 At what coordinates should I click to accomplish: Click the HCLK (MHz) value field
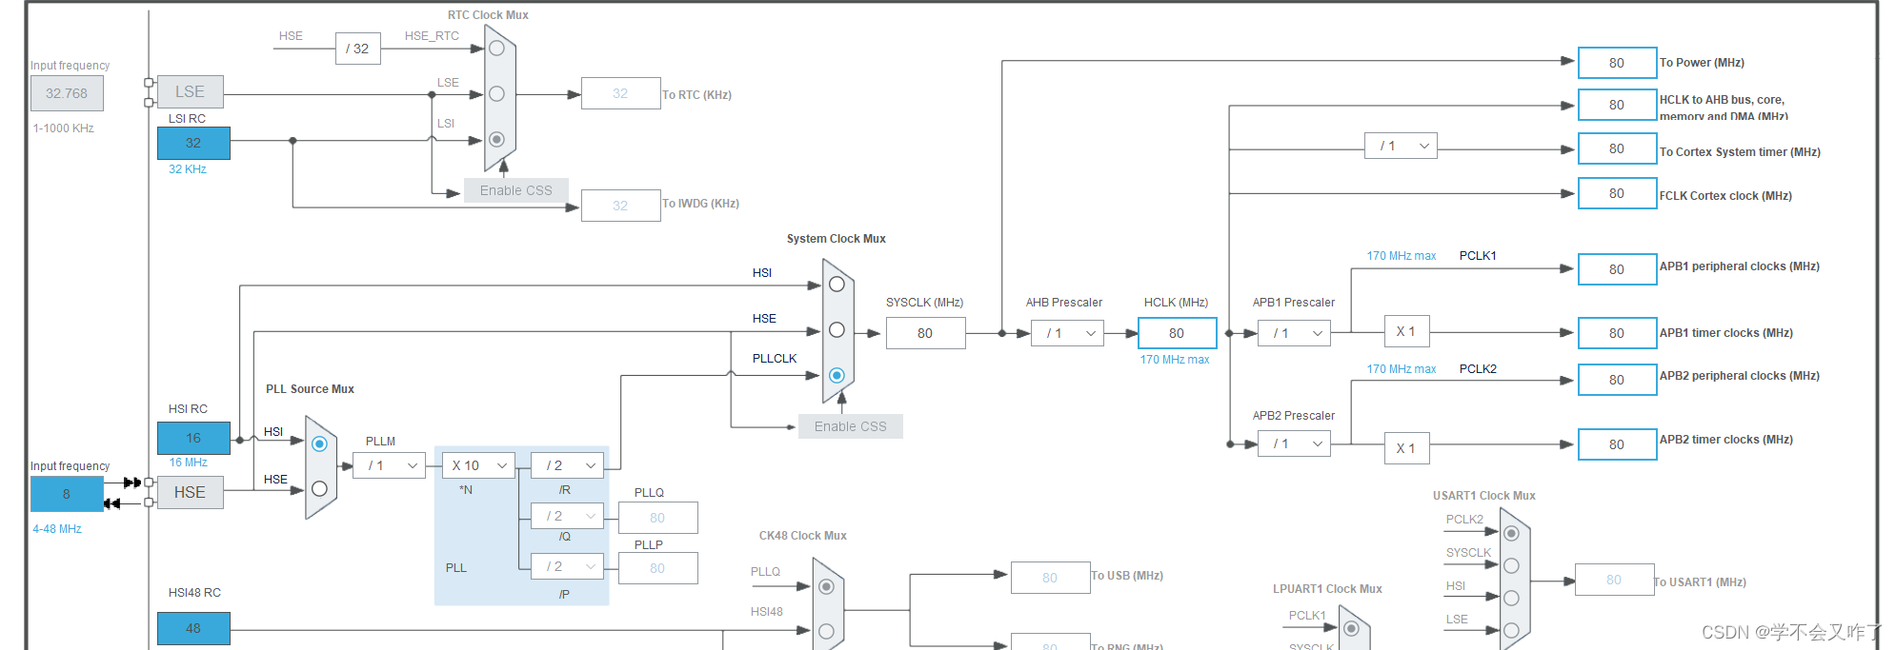(1178, 333)
